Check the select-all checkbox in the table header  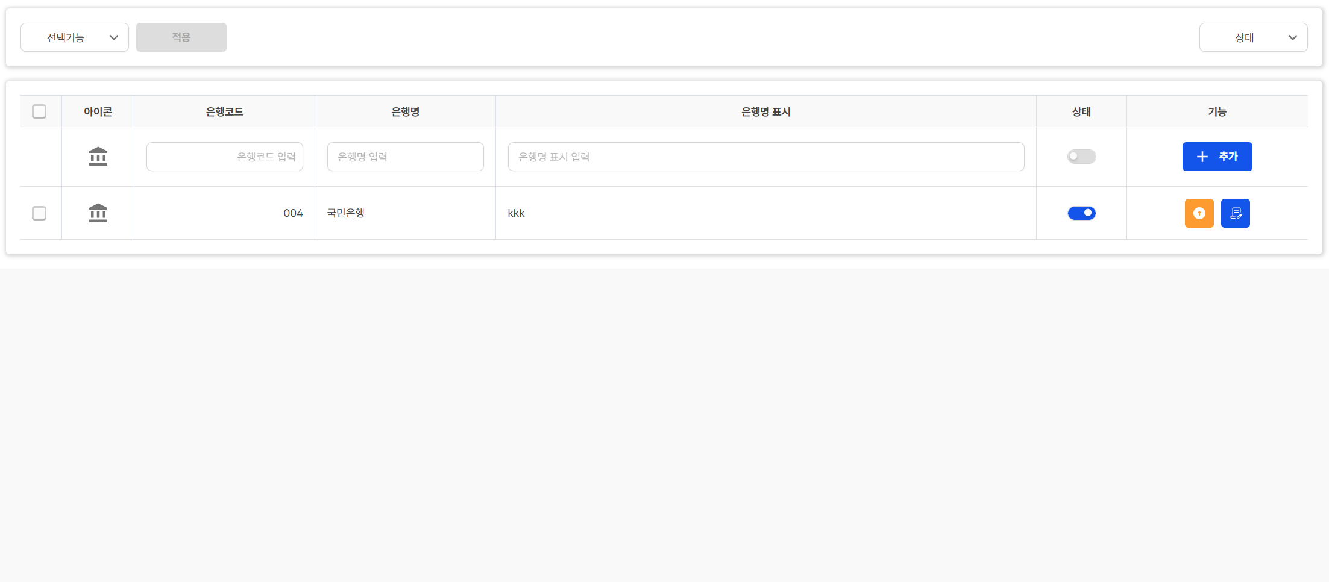coord(39,111)
